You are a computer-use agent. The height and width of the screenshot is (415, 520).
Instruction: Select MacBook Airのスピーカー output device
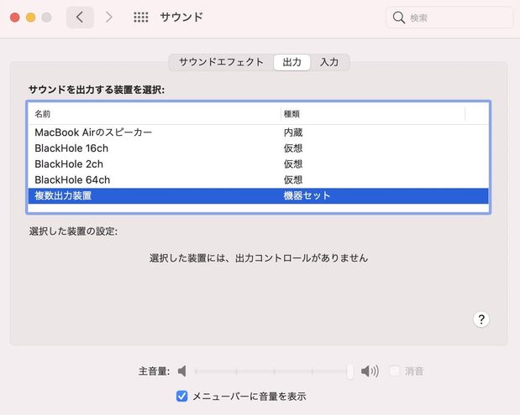[259, 132]
